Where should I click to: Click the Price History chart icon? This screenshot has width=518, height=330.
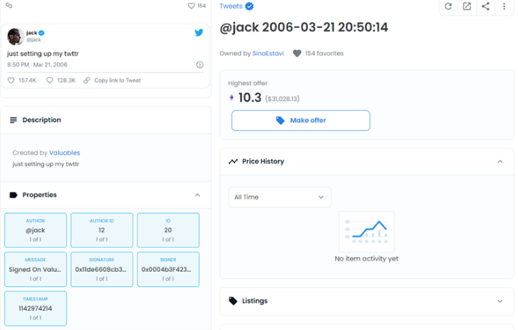pyautogui.click(x=234, y=161)
